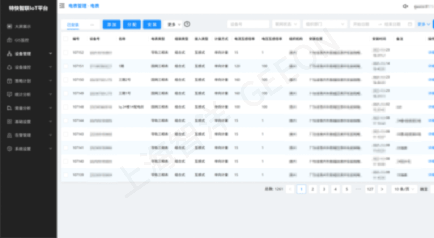Click the logout icon in top bar
This screenshot has width=434, height=238.
405,6
